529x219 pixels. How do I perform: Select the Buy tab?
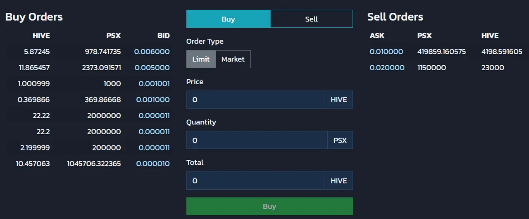pyautogui.click(x=228, y=19)
